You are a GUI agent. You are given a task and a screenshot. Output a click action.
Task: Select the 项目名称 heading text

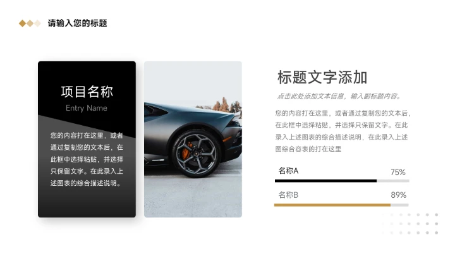[x=87, y=92]
